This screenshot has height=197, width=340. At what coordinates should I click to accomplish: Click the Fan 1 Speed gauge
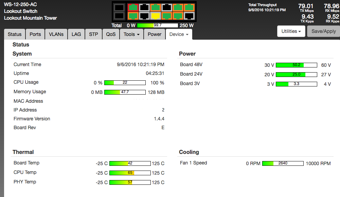pyautogui.click(x=283, y=163)
